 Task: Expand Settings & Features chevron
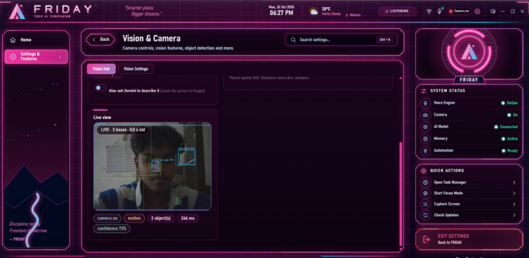tap(60, 56)
